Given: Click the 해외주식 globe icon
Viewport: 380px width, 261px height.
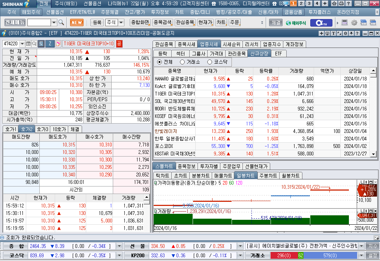Looking at the screenshot, I should pos(296,23).
